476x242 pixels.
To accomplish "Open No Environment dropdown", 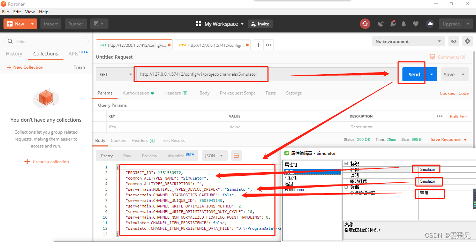I will [x=408, y=41].
